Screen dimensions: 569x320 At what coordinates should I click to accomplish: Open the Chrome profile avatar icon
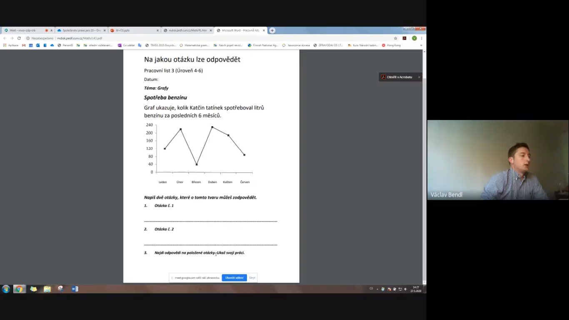click(414, 38)
